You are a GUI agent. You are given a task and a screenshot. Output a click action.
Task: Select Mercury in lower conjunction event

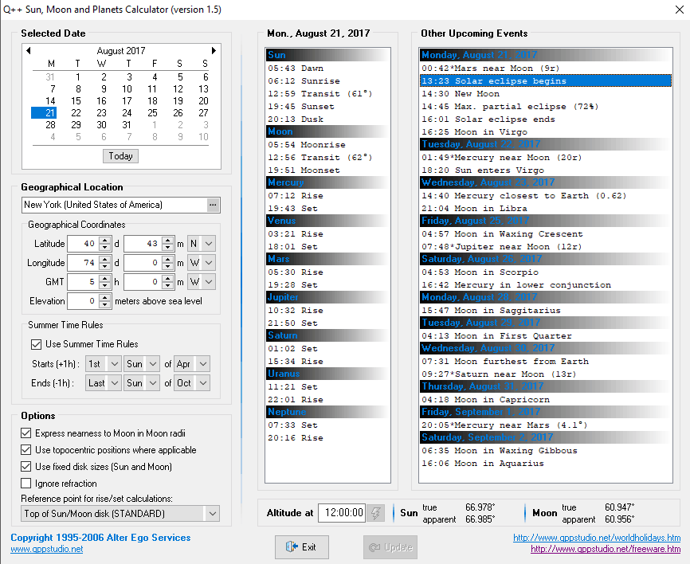click(546, 285)
